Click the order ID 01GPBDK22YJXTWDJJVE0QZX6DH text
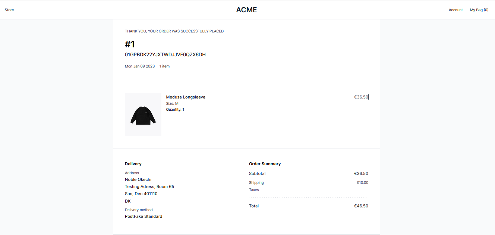Viewport: 495px width, 235px height. point(165,55)
